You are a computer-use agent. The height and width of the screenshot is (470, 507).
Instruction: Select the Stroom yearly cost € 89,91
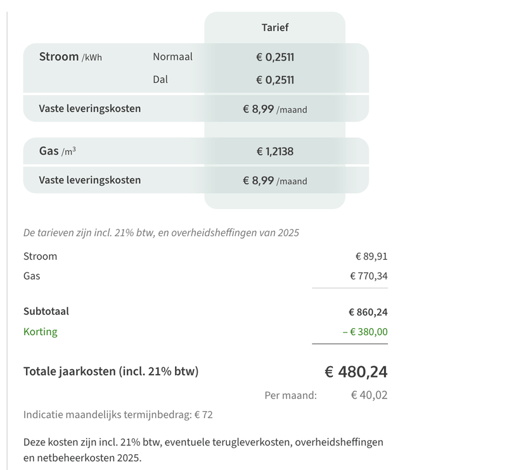(371, 257)
